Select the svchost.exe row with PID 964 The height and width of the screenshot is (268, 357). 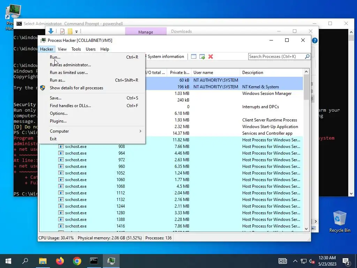click(171, 153)
